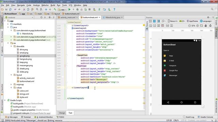Click the Synchronize refresh icon

click(10, 9)
